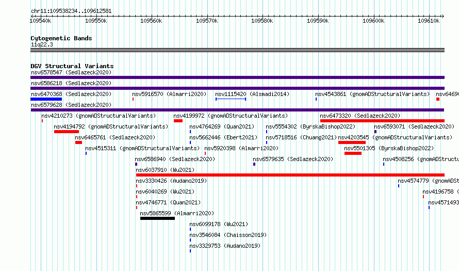Open variant nsv3330426 (Audano2019)
This screenshot has width=459, height=271.
[171, 181]
